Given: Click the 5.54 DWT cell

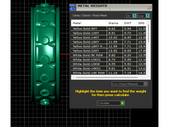Looking at the screenshot, I should click(130, 29).
